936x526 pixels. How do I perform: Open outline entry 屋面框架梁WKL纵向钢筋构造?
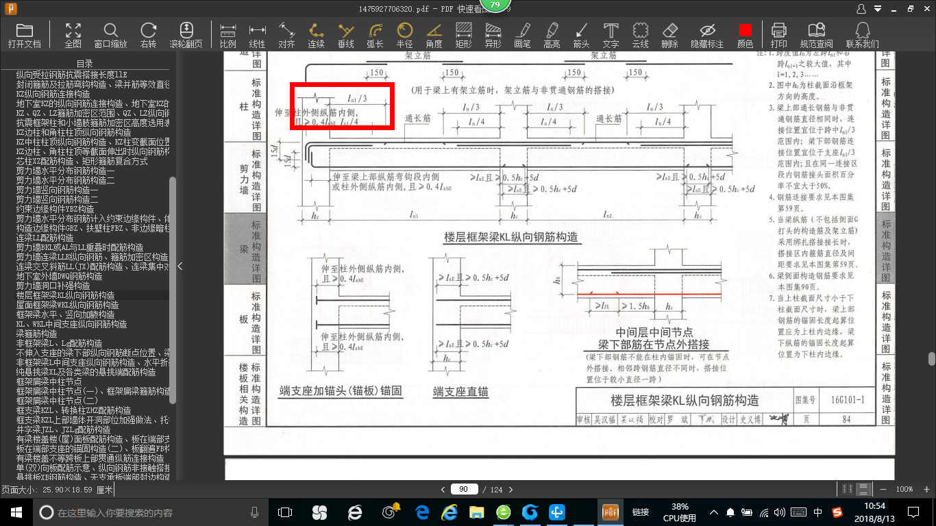click(67, 305)
